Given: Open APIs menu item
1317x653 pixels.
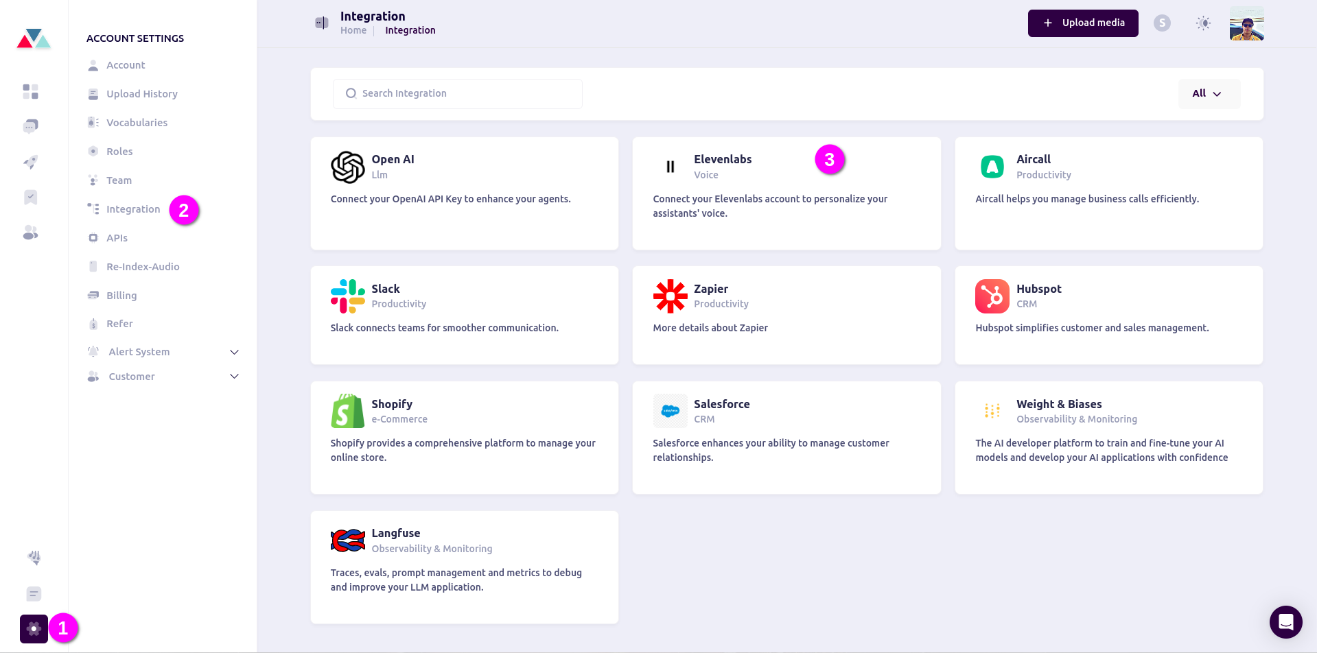Looking at the screenshot, I should 117,238.
